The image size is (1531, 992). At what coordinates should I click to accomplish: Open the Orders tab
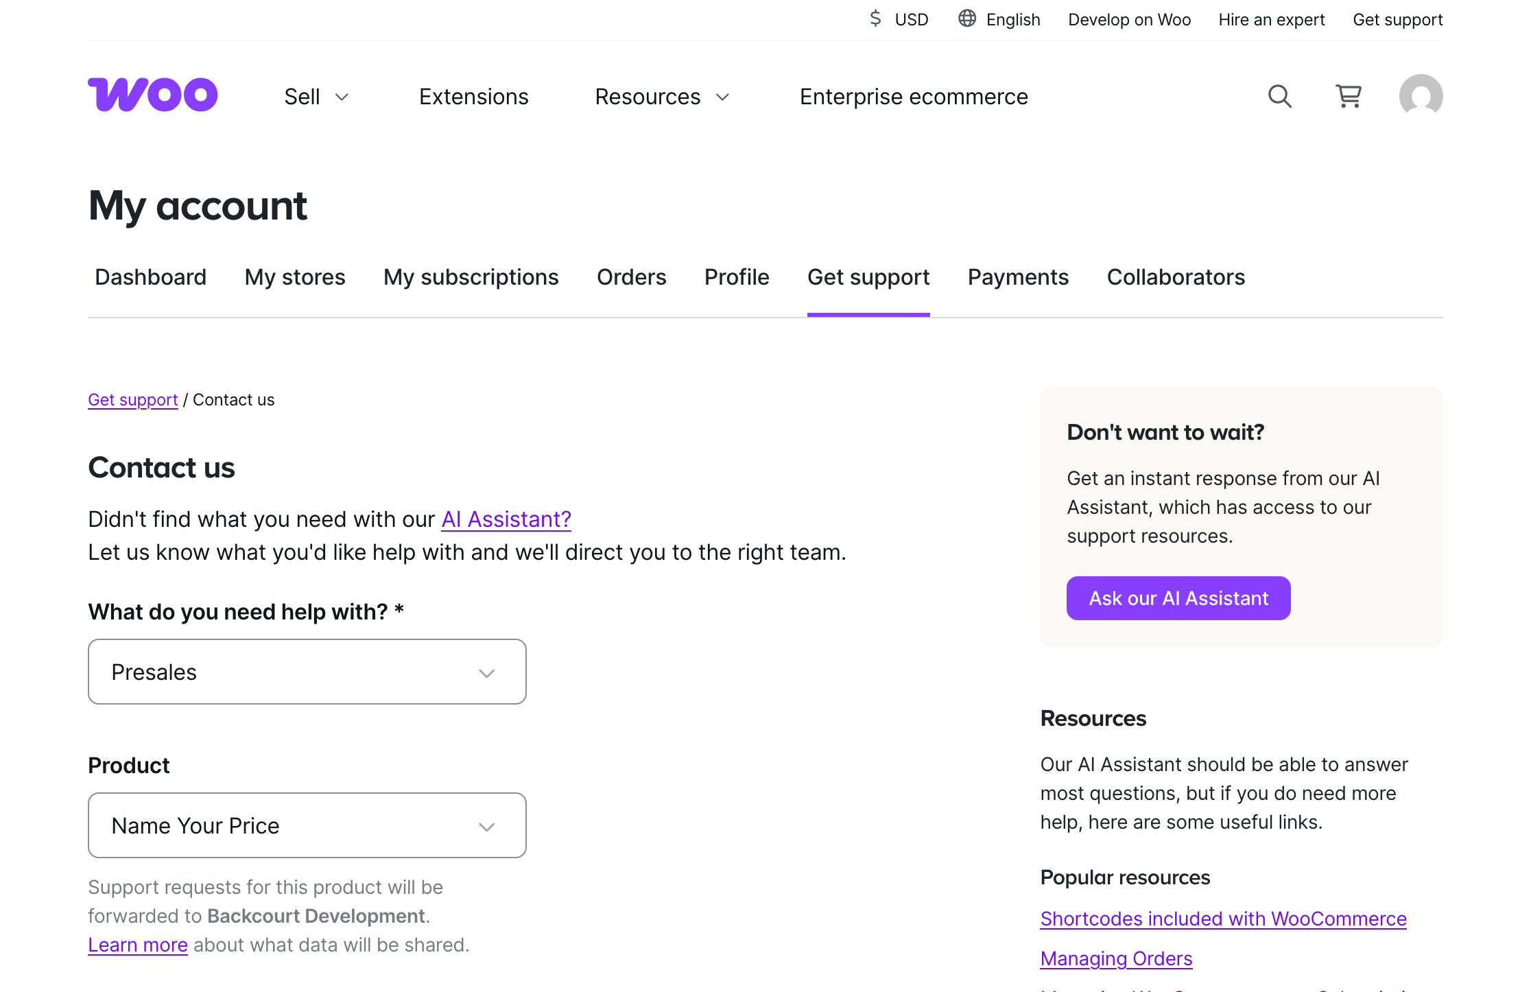631,277
